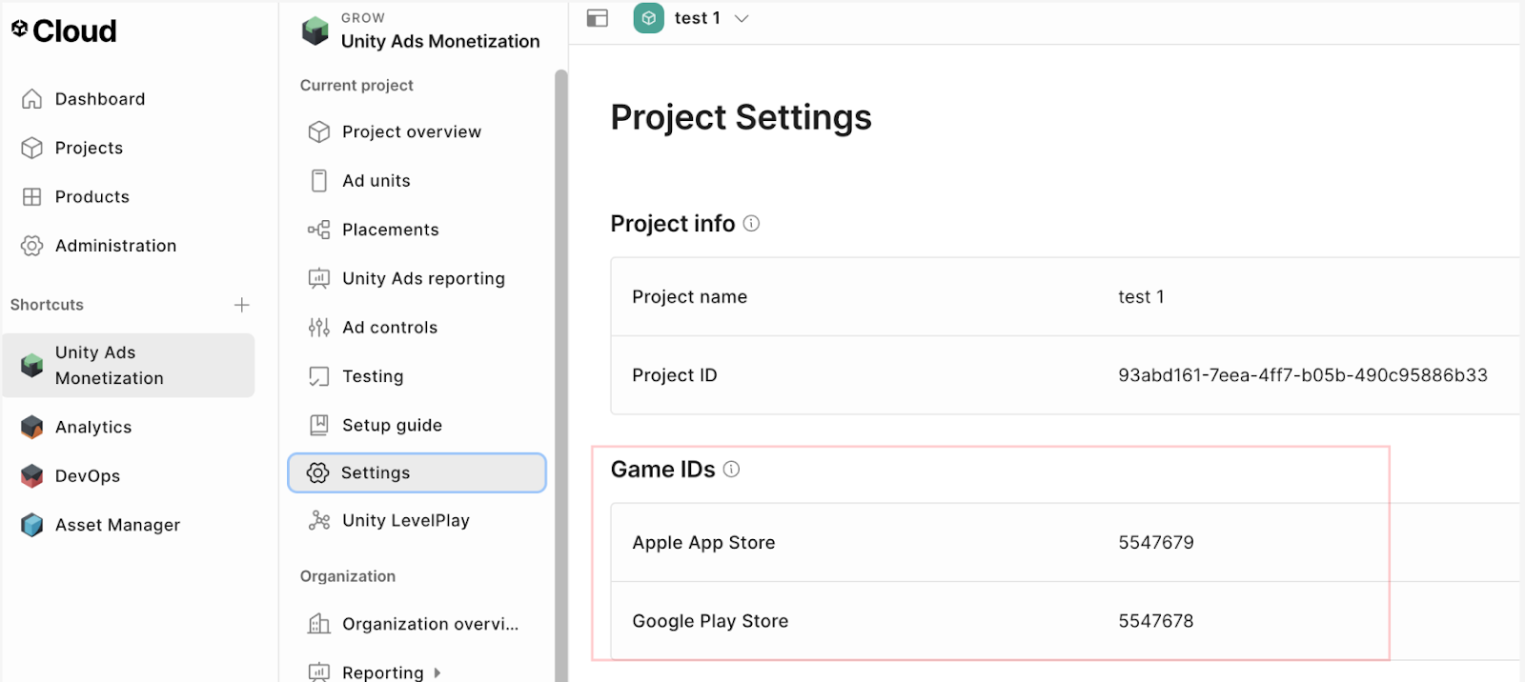This screenshot has height=682, width=1525.
Task: Click the Project name row label
Action: [x=689, y=297]
